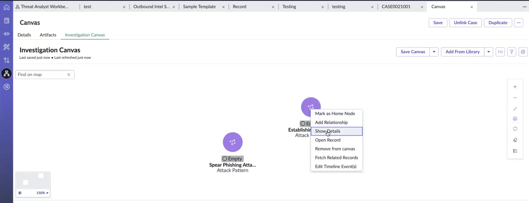Image resolution: width=529 pixels, height=203 pixels.
Task: Select the active network hierarchy sidebar icon
Action: (6, 73)
